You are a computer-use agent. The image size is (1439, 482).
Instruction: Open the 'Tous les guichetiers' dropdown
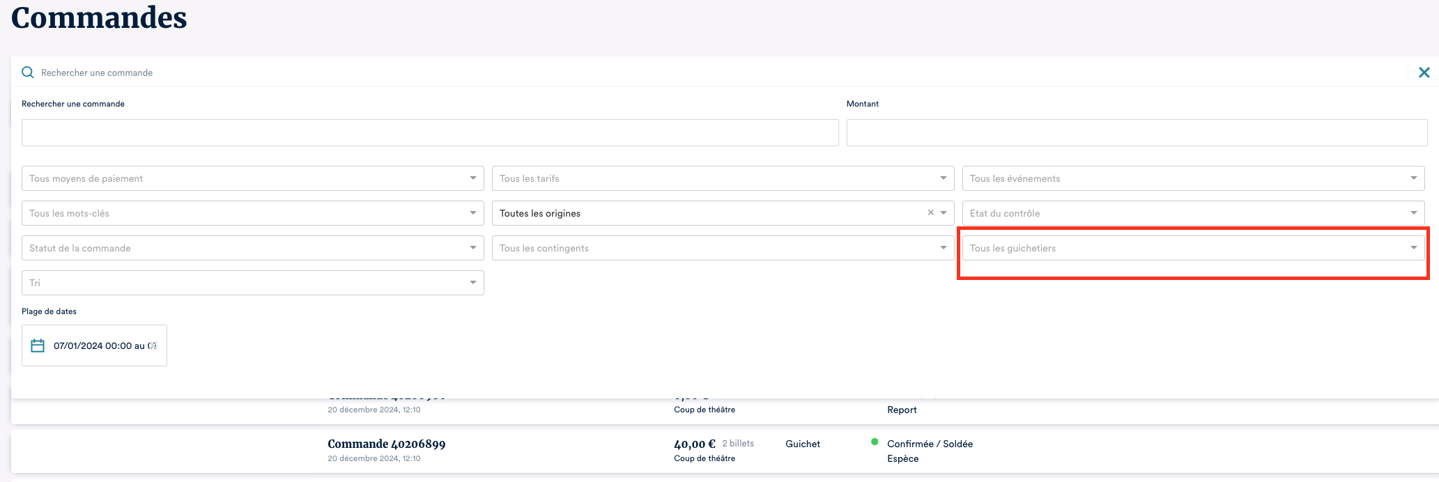click(1192, 248)
